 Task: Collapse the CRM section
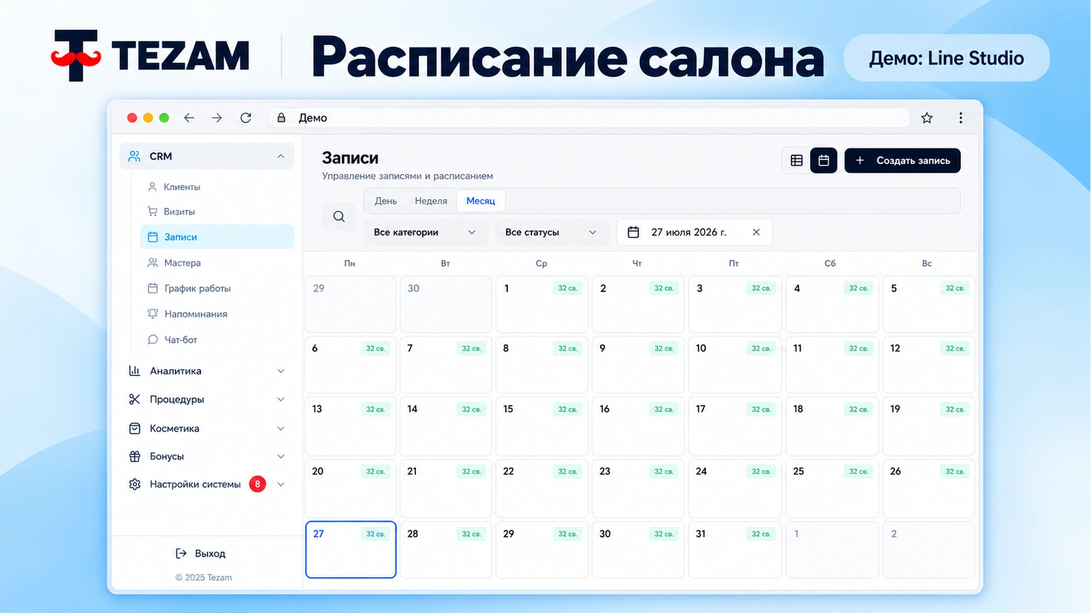pos(281,156)
